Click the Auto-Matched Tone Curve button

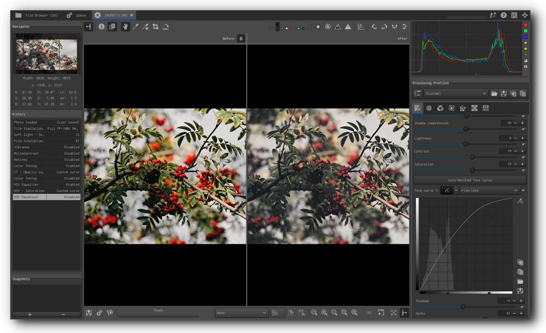point(470,180)
